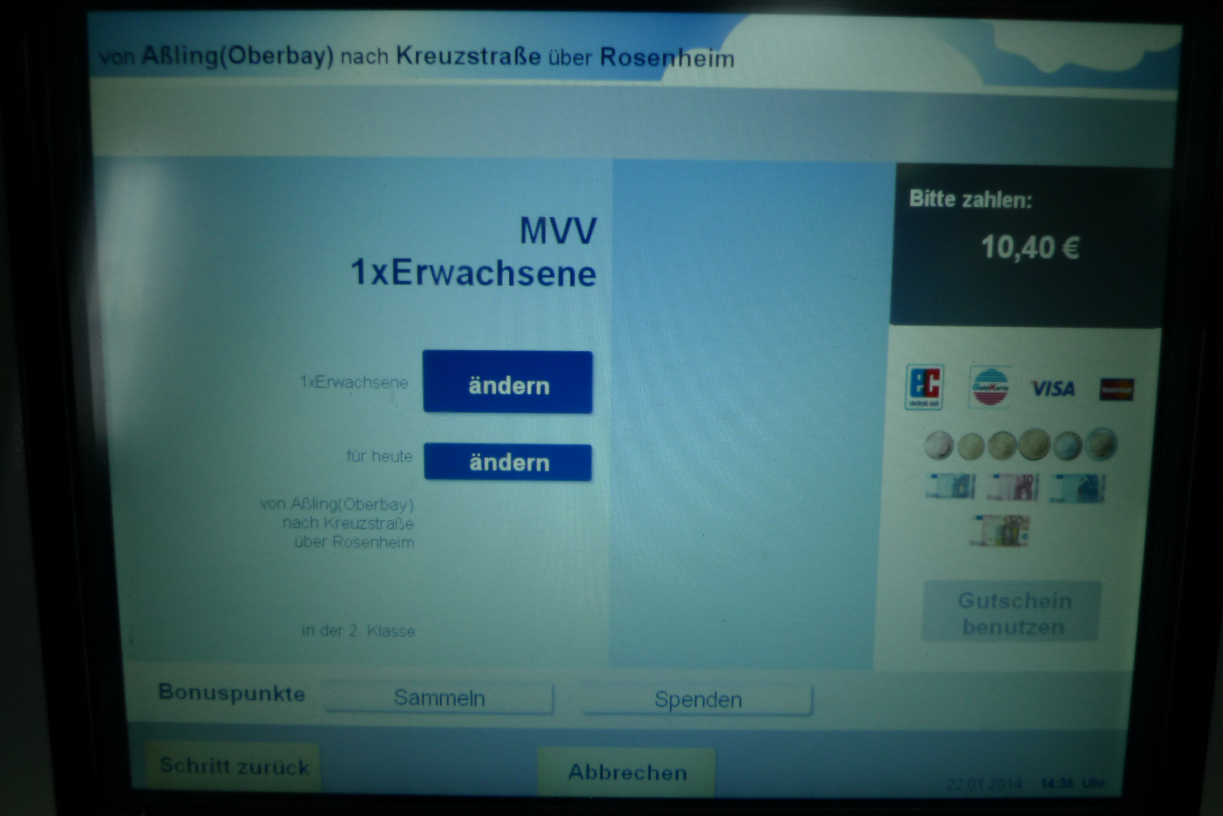The image size is (1223, 816).
Task: Click ändern next to für heute
Action: [508, 462]
